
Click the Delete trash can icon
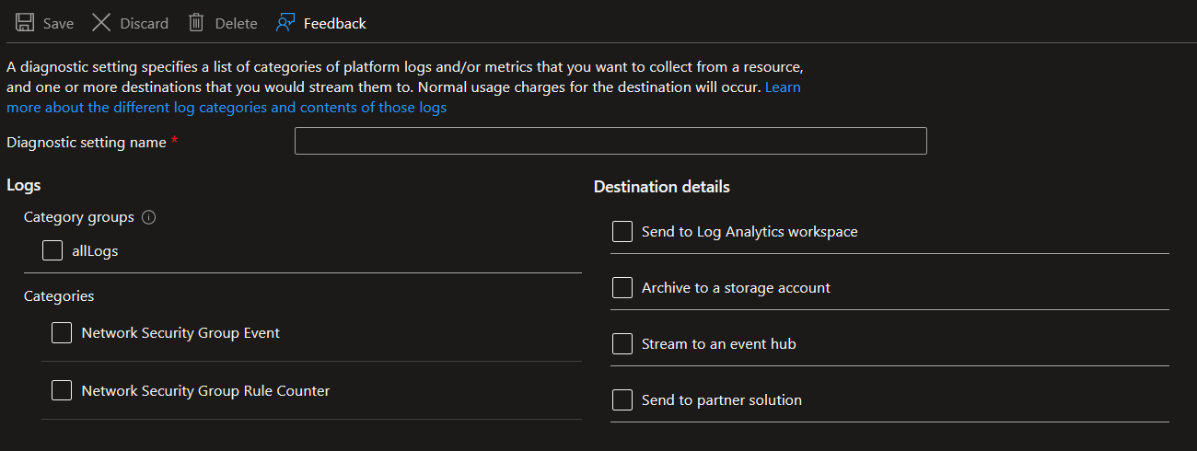[196, 23]
